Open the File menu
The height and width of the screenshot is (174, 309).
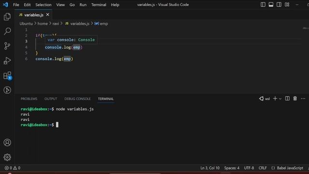coord(16,5)
